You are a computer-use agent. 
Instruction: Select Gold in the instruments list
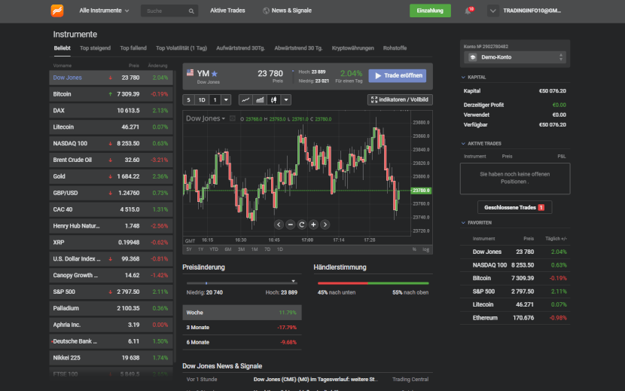tap(111, 176)
